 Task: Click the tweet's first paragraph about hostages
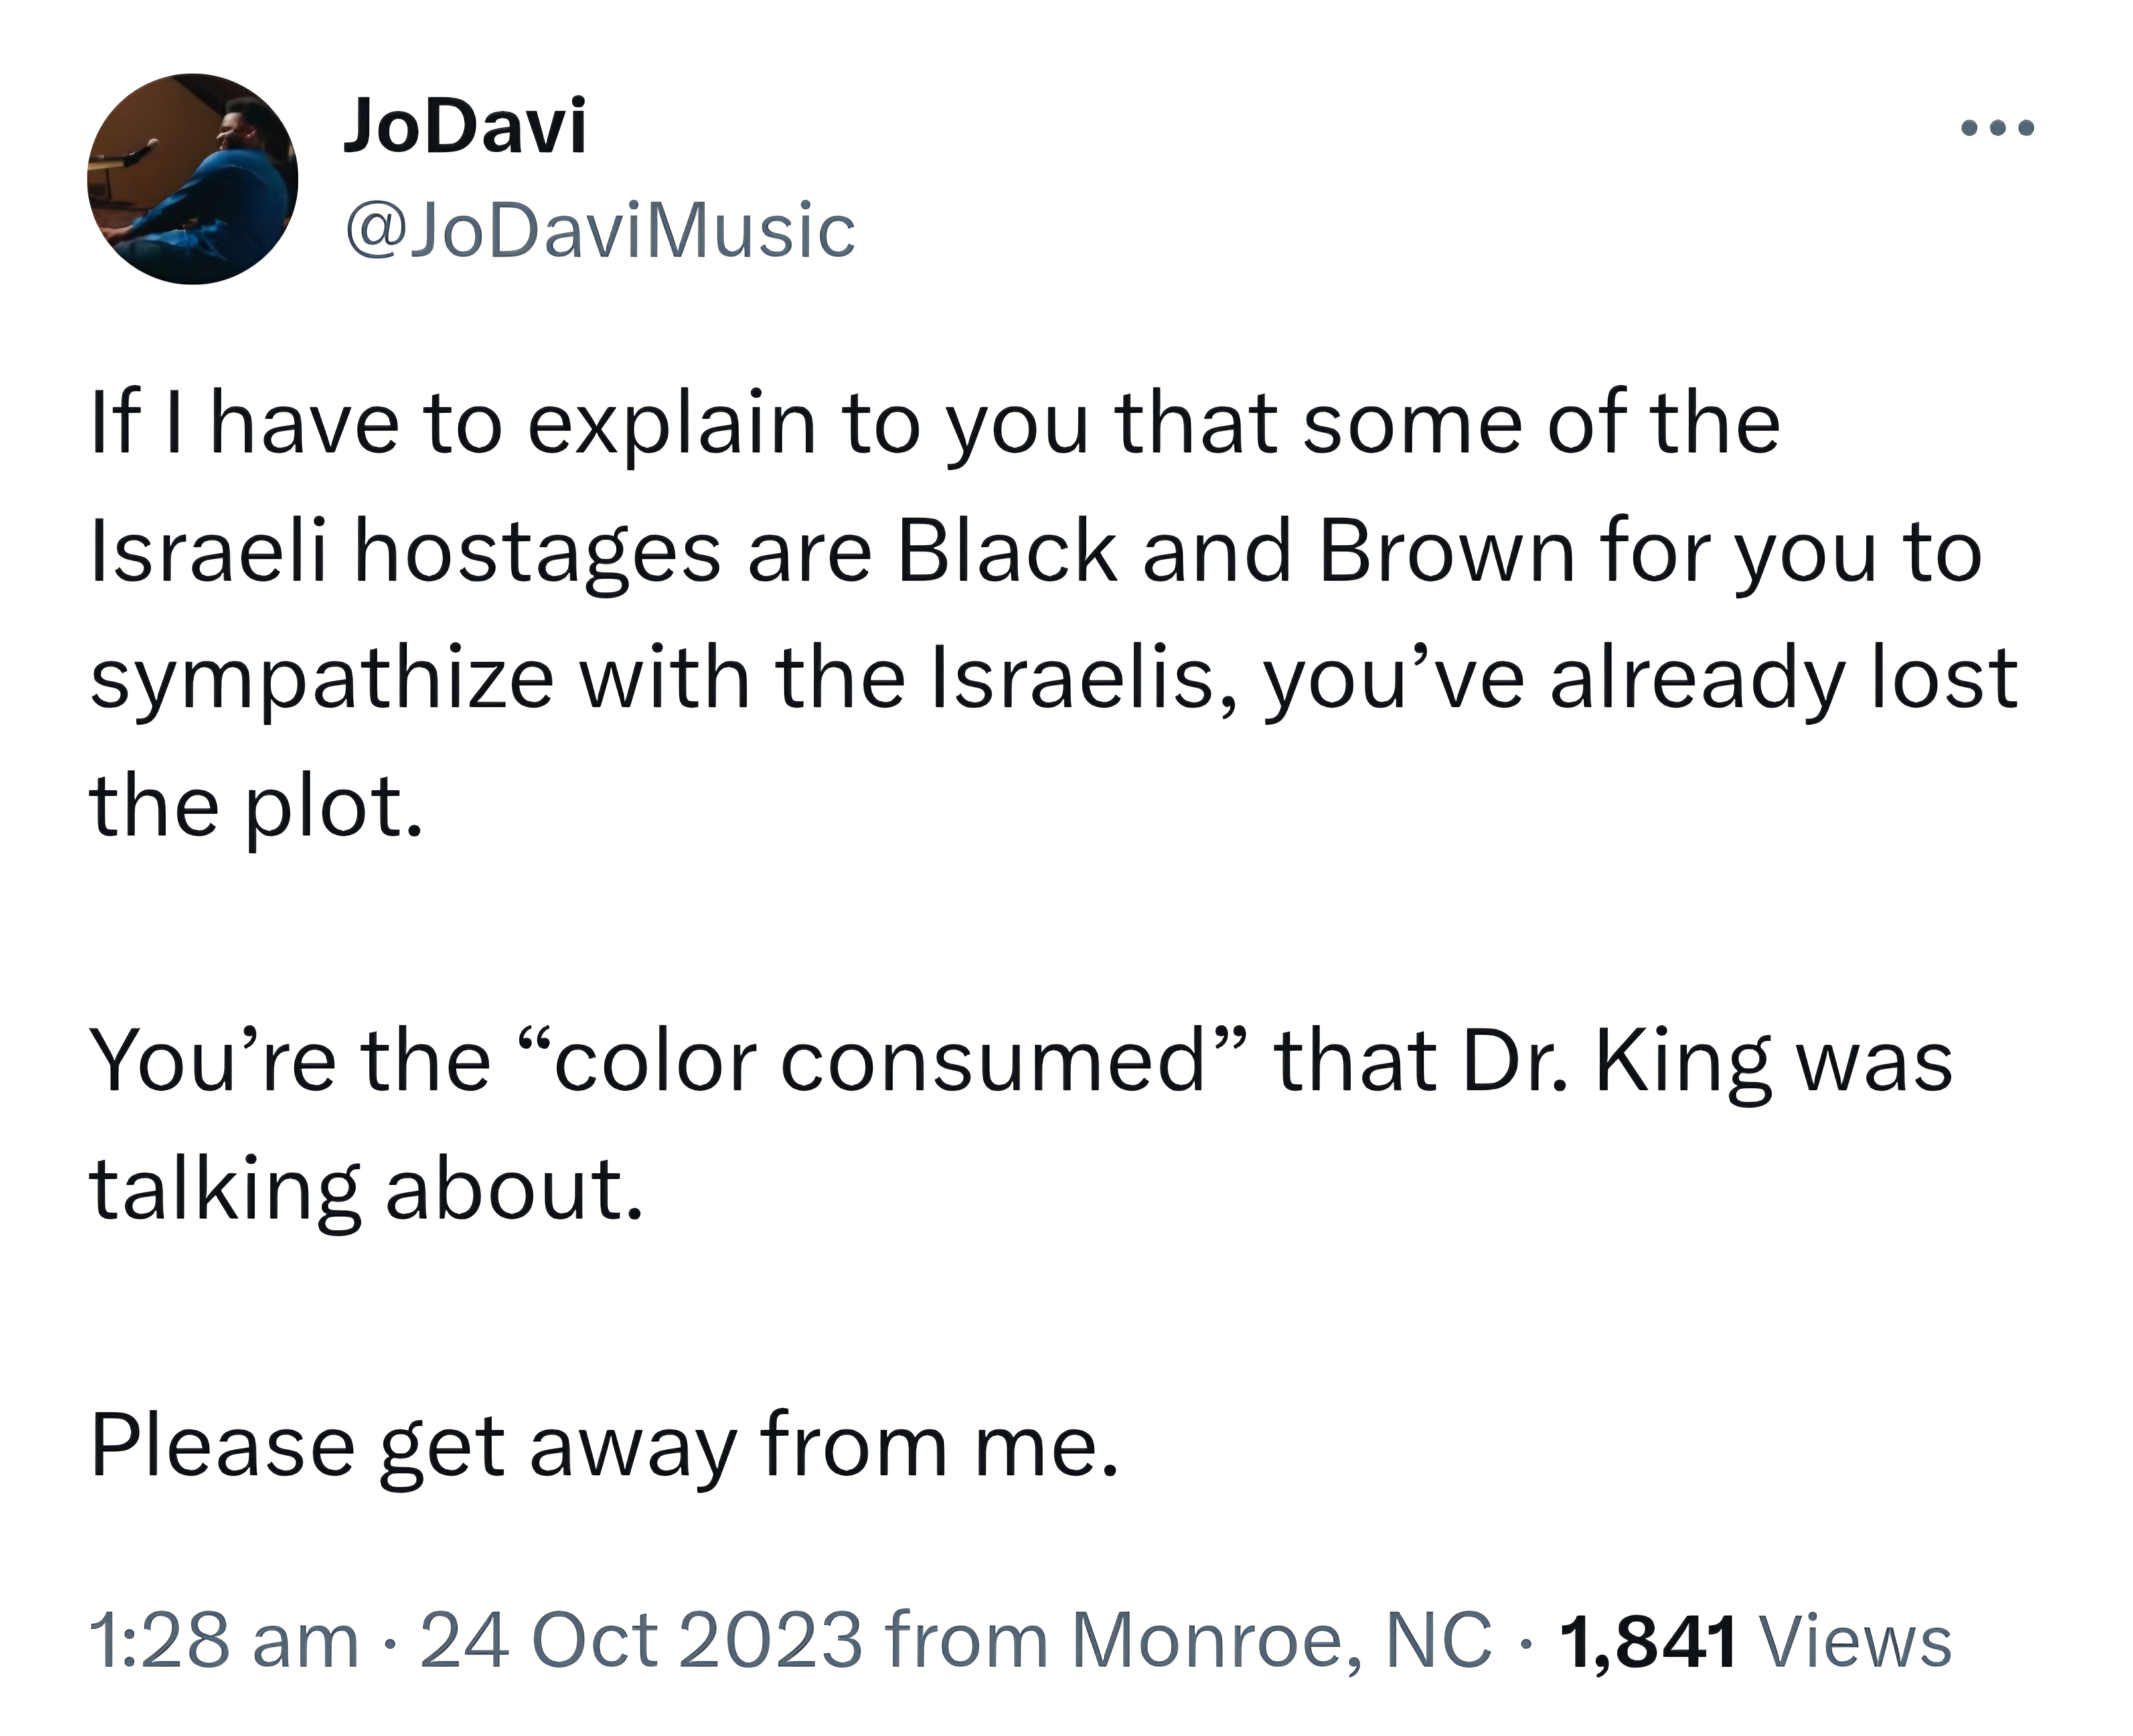pyautogui.click(x=1054, y=614)
